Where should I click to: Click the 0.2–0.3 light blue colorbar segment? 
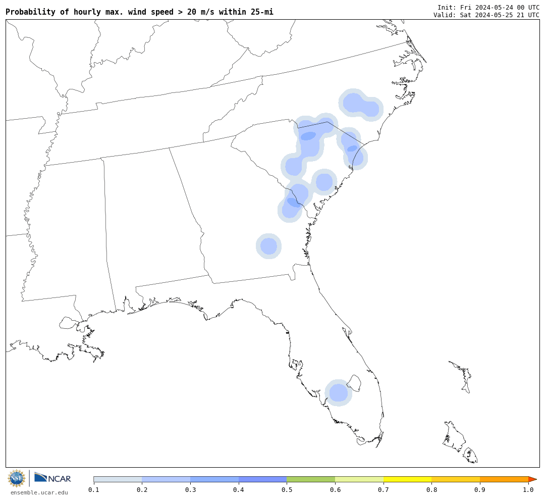point(166,479)
